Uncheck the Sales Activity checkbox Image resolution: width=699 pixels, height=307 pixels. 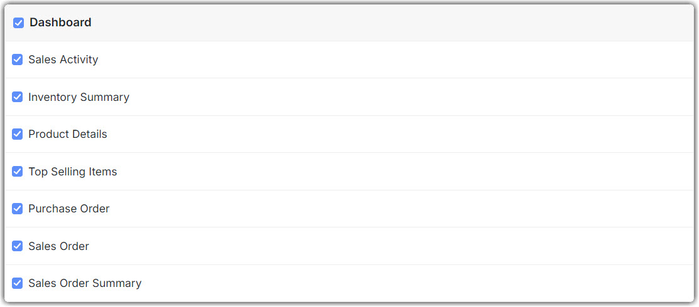[x=18, y=60]
